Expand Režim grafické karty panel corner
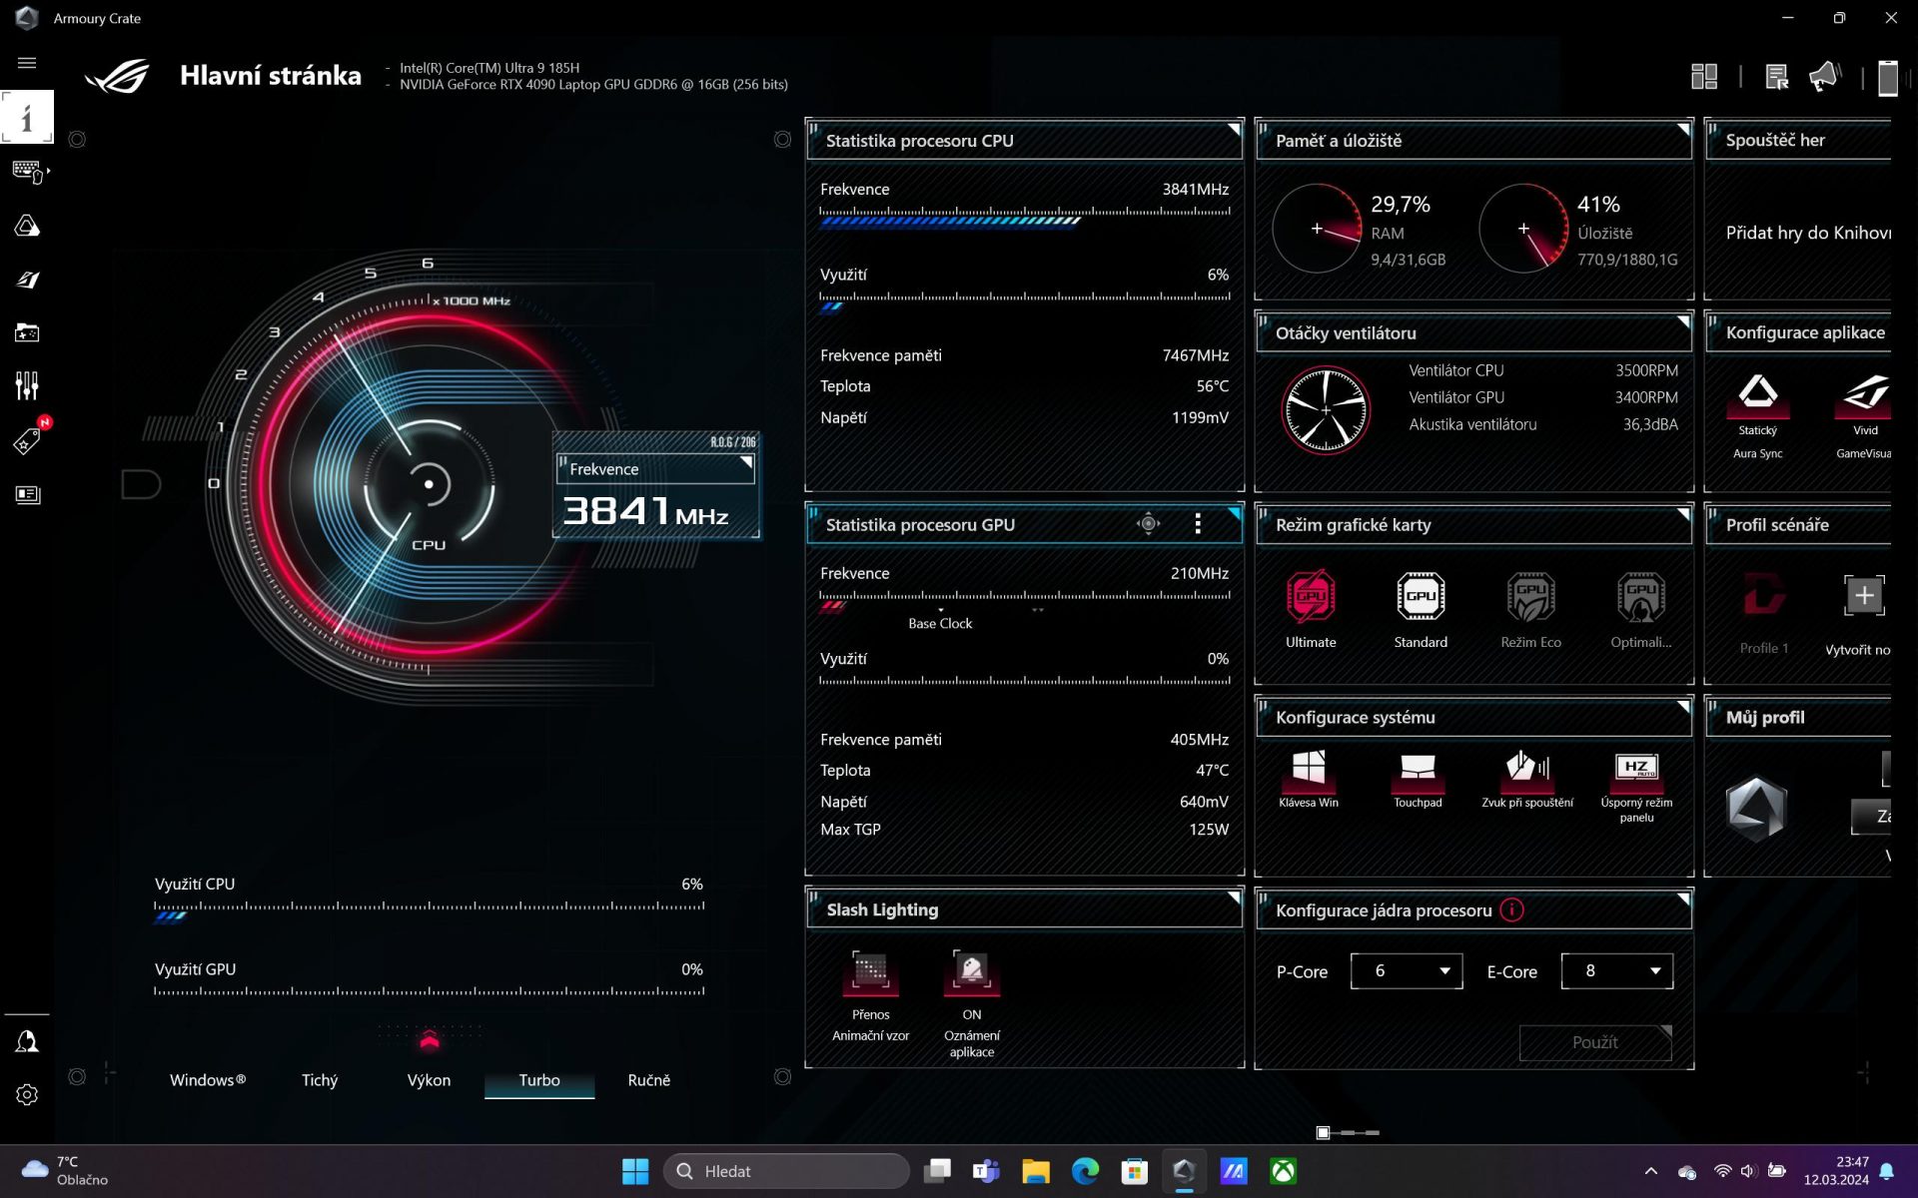 coord(1683,514)
